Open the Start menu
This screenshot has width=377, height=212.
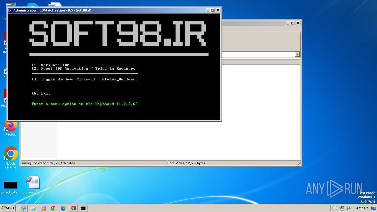pos(8,208)
